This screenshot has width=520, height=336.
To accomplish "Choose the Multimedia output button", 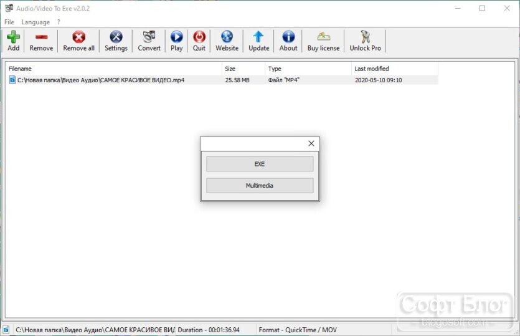I will [x=260, y=186].
